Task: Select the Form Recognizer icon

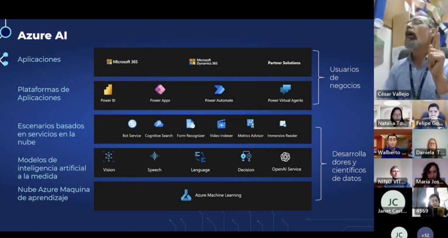Action: point(191,124)
